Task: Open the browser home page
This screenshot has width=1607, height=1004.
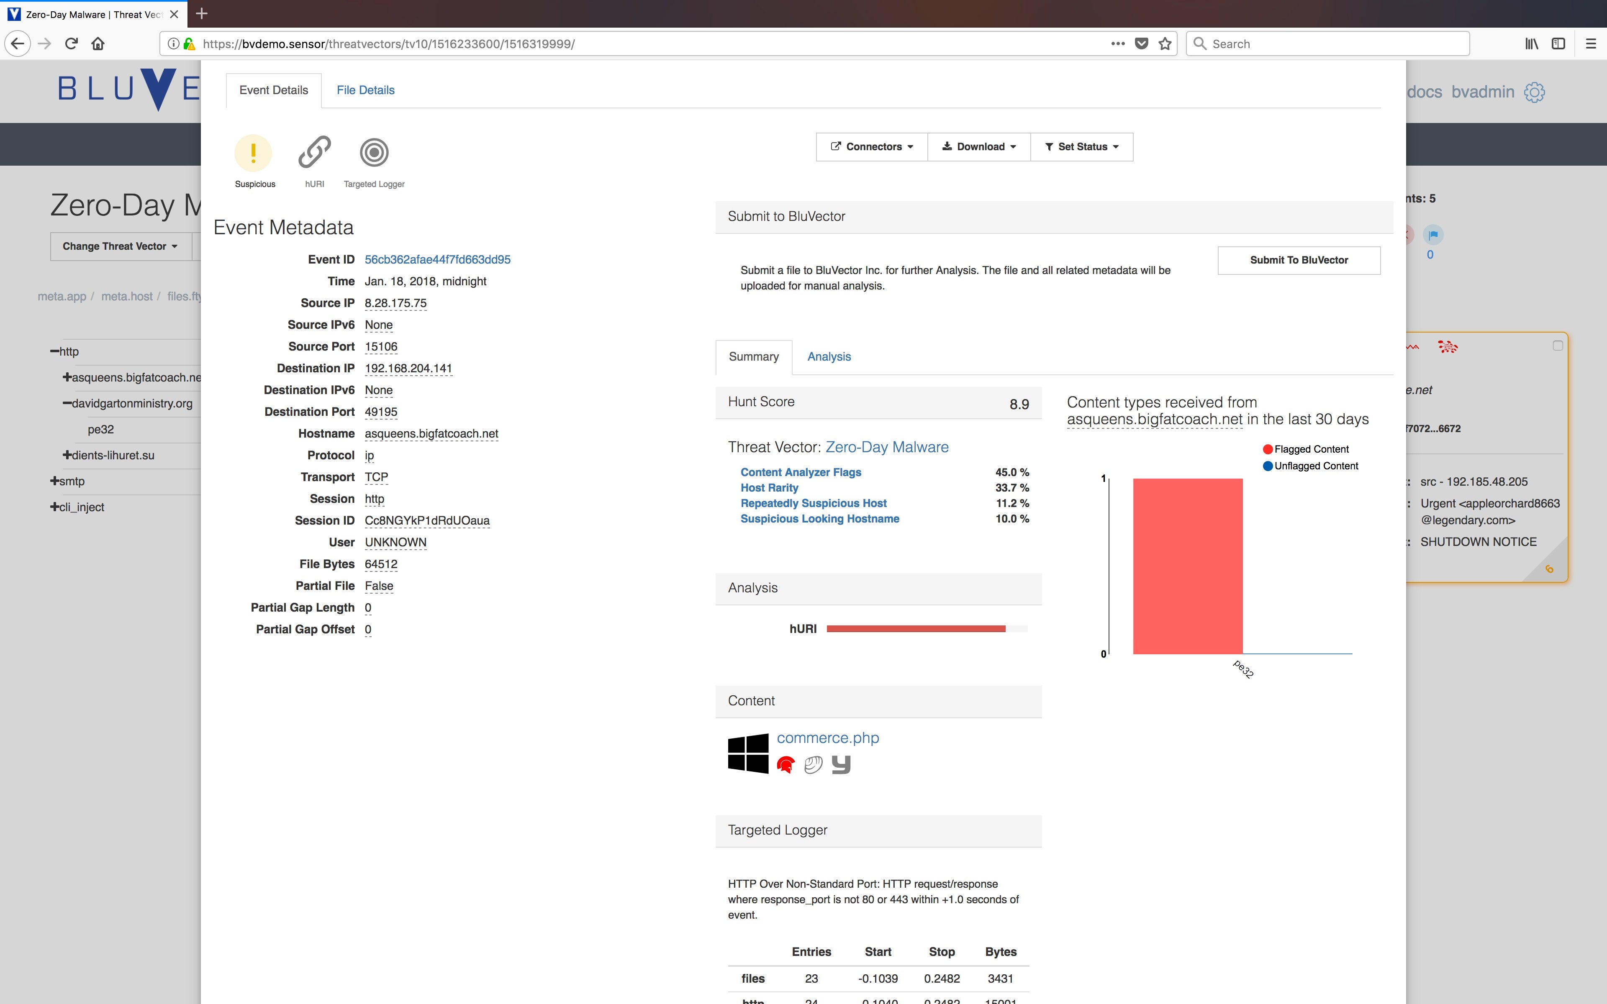Action: tap(98, 44)
